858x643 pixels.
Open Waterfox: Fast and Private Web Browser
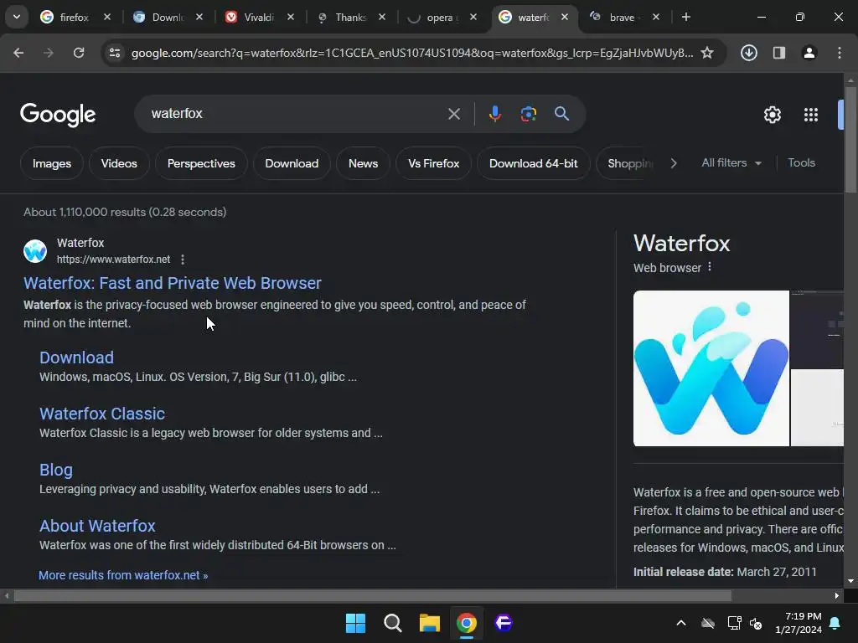tap(173, 283)
